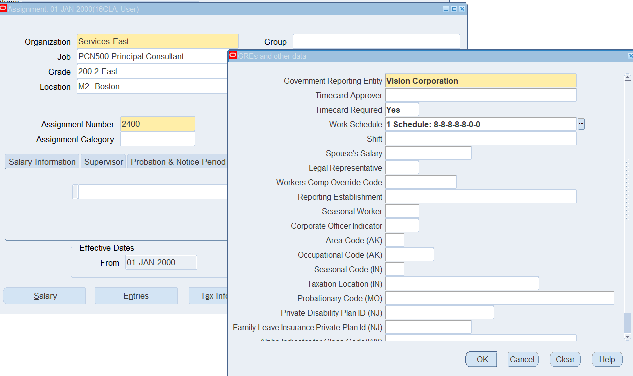
Task: Open the Salary form button
Action: click(x=45, y=296)
